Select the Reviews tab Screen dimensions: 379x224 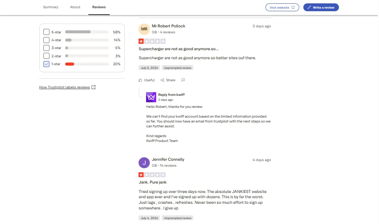99,7
